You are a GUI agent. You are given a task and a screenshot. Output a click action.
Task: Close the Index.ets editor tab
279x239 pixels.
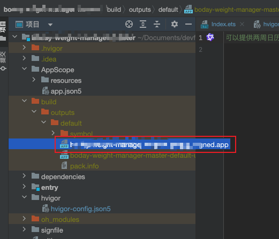tap(242, 24)
